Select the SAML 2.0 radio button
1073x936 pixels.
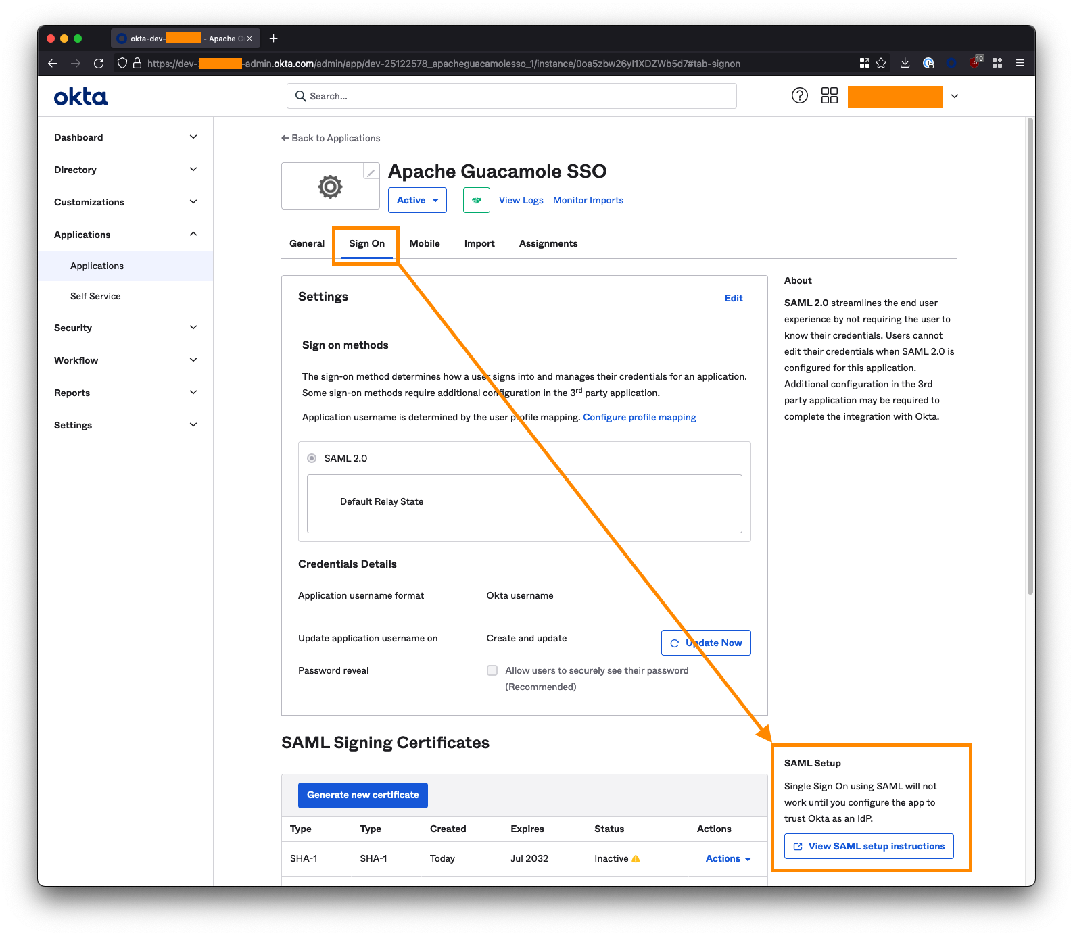312,458
